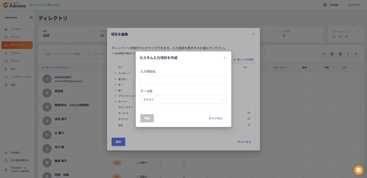Click the add-user toolbar icon
Image resolution: width=367 pixels, height=178 pixels.
(324, 54)
